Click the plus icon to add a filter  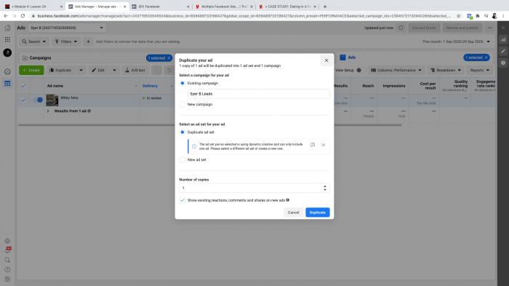pyautogui.click(x=88, y=41)
